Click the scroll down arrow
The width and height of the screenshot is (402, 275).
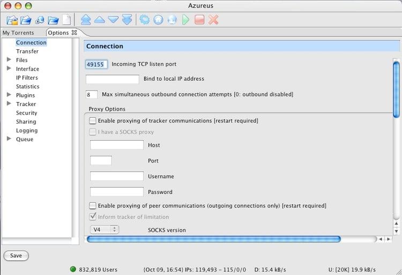point(396,231)
